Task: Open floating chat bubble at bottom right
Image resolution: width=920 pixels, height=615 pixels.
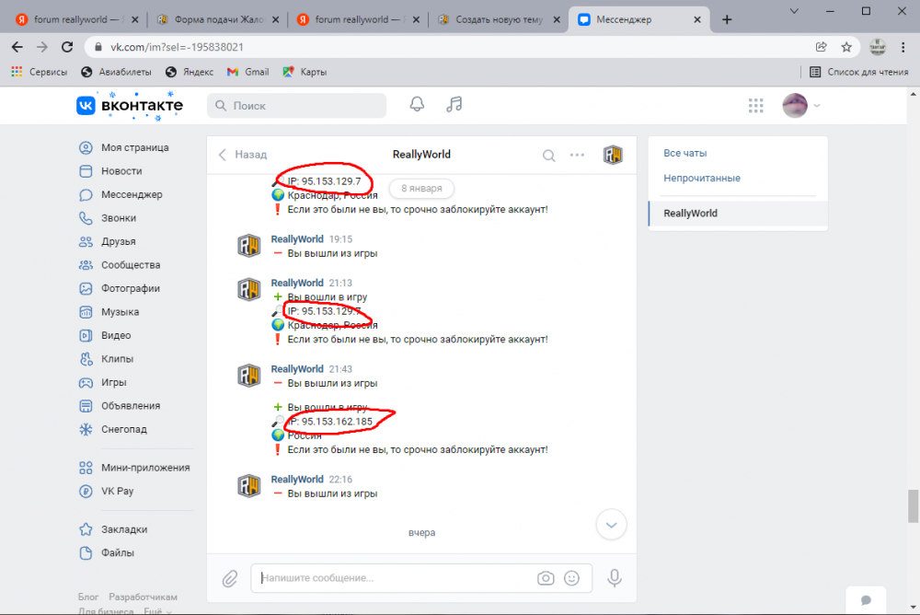Action: point(866,600)
